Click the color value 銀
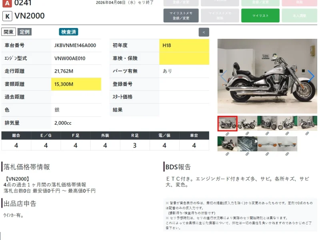This screenshot has height=240, width=320. pos(57,110)
